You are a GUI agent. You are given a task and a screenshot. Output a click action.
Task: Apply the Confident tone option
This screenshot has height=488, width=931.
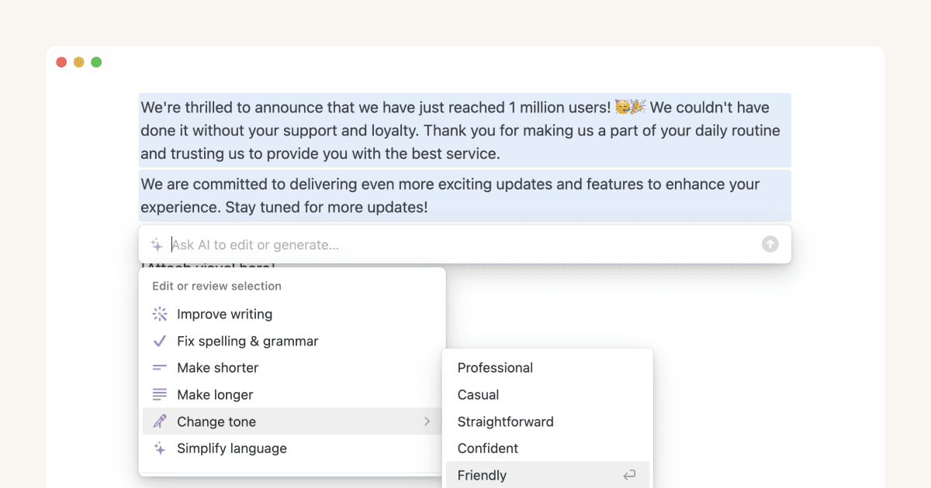coord(487,448)
